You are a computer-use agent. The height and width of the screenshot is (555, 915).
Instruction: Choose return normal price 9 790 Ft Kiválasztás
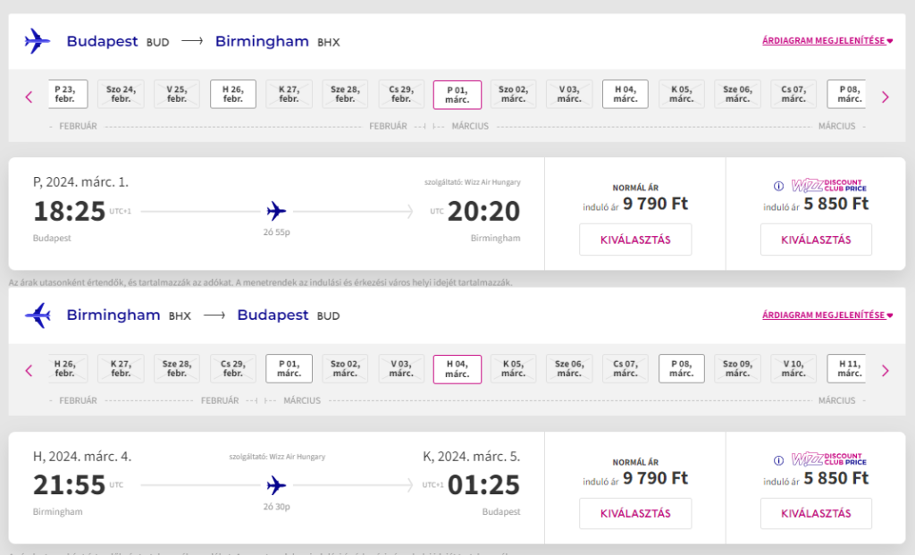[x=635, y=514]
